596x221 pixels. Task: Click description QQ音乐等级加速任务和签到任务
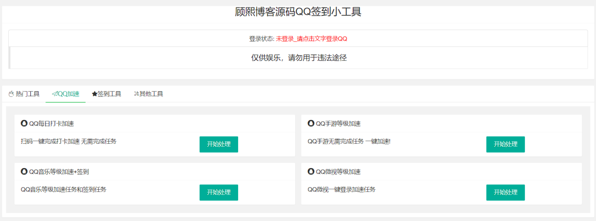[x=63, y=190]
